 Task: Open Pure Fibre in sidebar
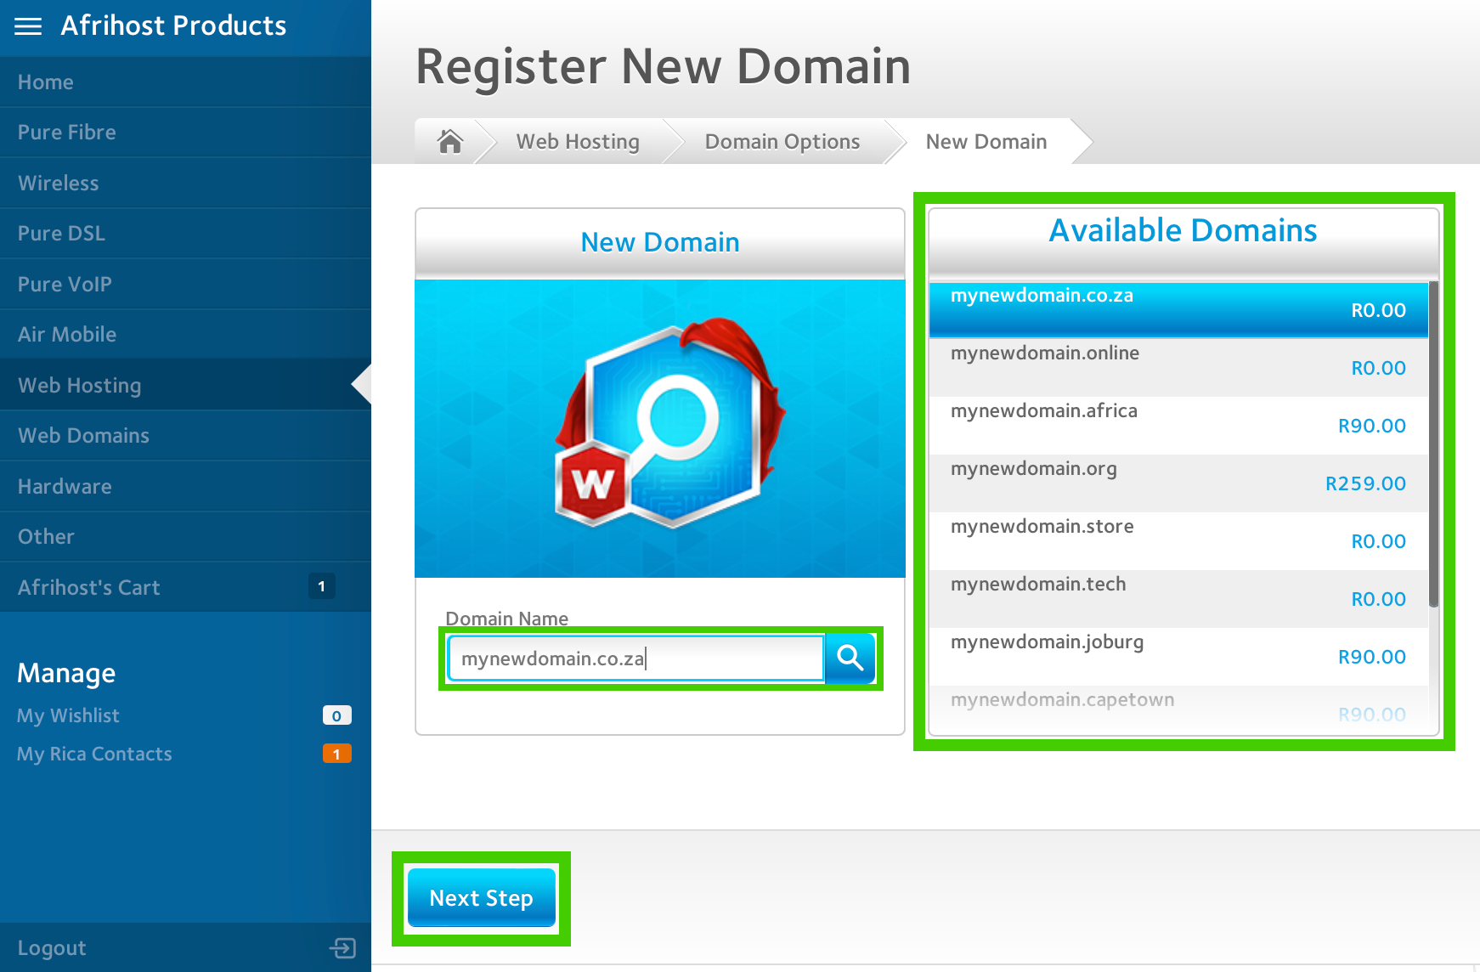tap(67, 133)
